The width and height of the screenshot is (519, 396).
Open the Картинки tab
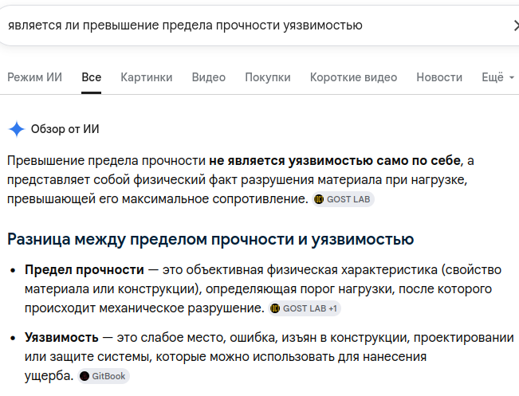147,77
